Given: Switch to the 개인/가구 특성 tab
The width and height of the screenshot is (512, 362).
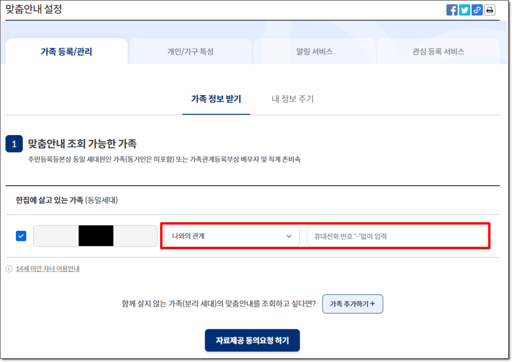Looking at the screenshot, I should click(190, 52).
